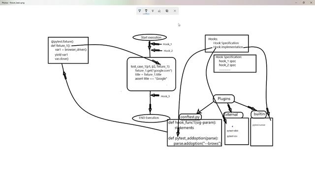This screenshot has width=315, height=177.
Task: Click the Photos window title text
Action: pos(13,3)
